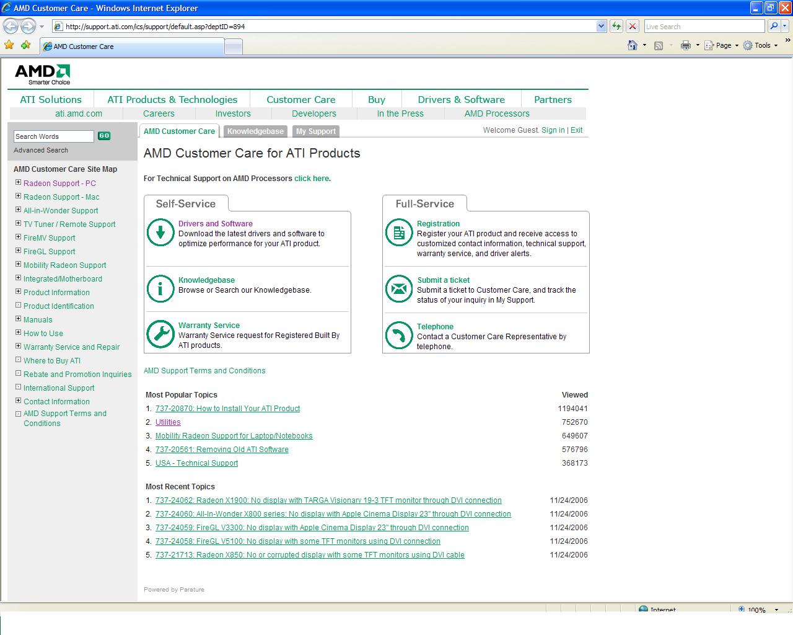Click the Search Words input field
Screen dimensions: 793x635
pos(54,136)
